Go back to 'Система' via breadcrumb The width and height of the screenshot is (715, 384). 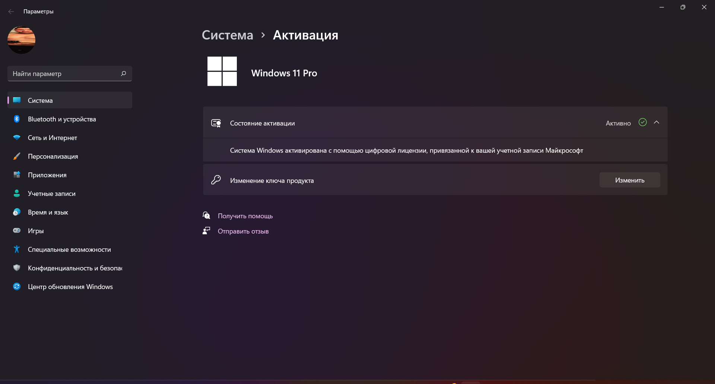(228, 35)
